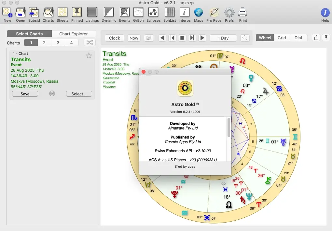Step back one interval

click(173, 38)
